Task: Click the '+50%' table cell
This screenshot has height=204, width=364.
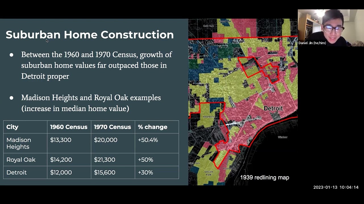Action: tap(157, 160)
